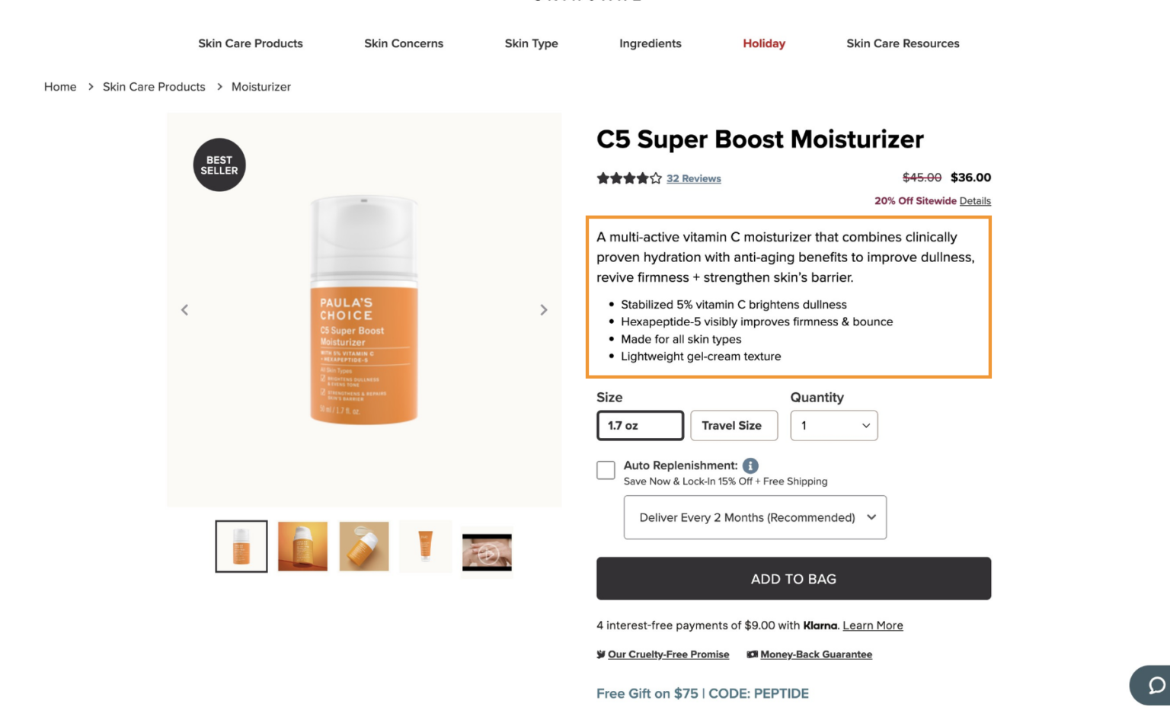Select the second product thumbnail image
Screen dimensions: 1170x710
click(302, 546)
